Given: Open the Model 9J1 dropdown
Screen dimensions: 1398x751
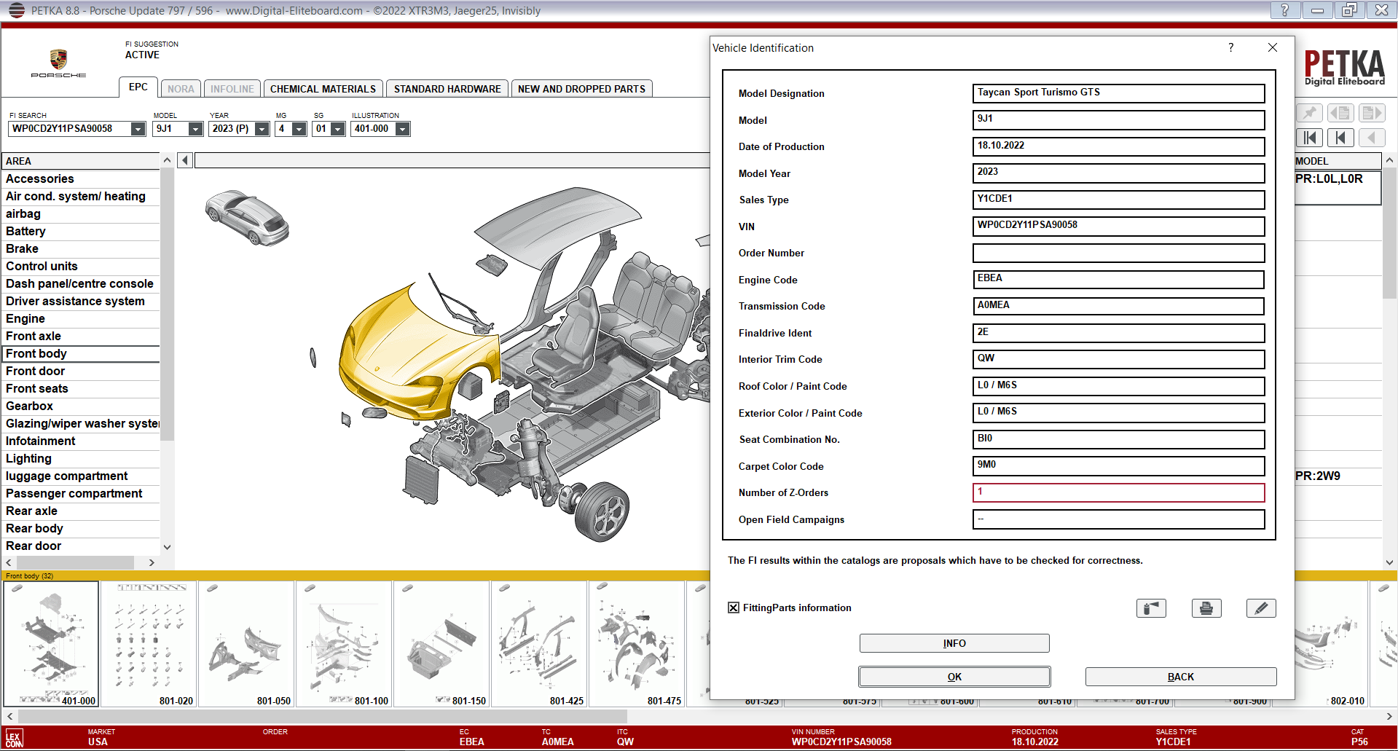Looking at the screenshot, I should (195, 129).
